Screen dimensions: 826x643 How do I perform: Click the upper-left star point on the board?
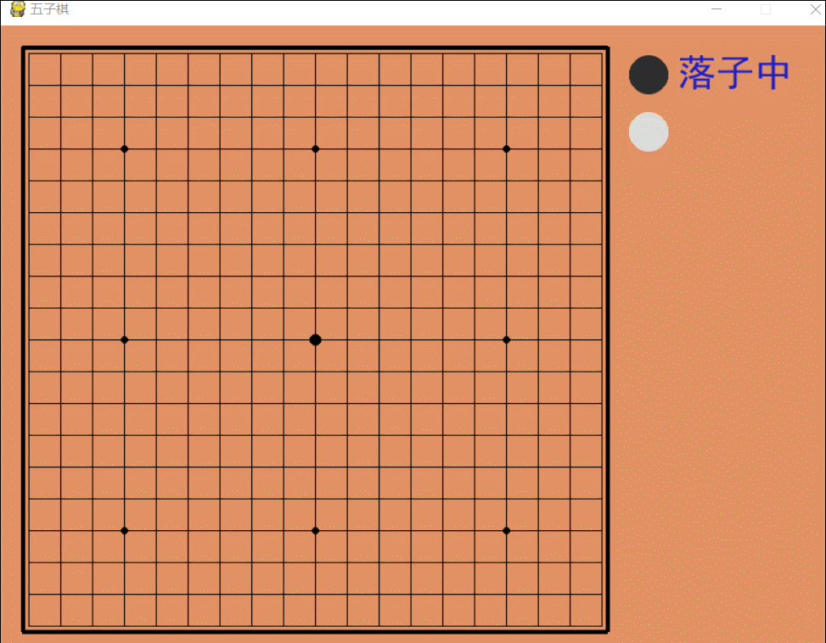pos(125,148)
